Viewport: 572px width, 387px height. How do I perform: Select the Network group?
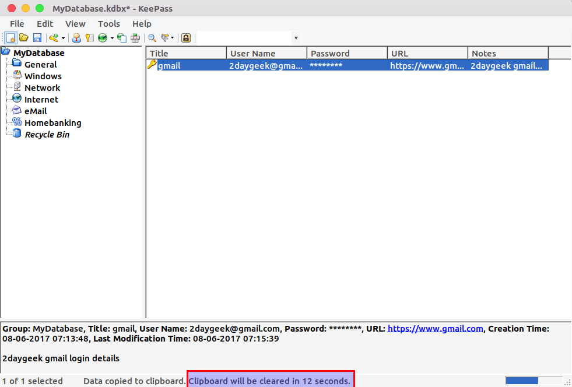click(43, 88)
